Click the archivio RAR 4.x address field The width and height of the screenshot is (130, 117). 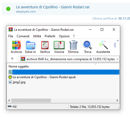point(70,59)
